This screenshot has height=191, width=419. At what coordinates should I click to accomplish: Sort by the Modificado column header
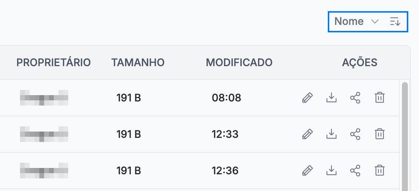239,62
